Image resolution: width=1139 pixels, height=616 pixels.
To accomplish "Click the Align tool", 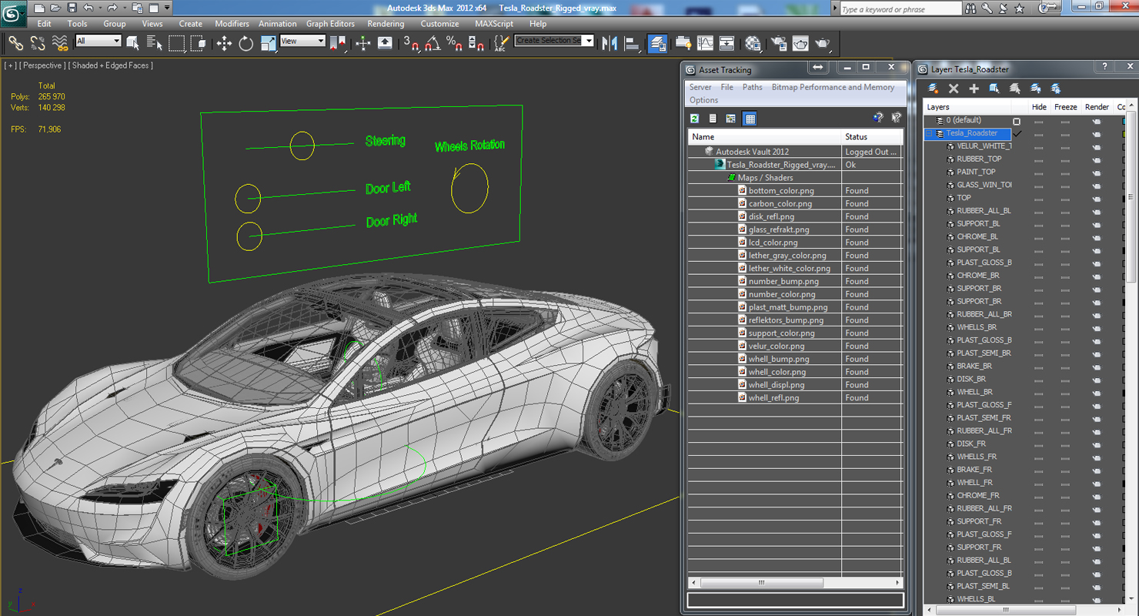I will tap(632, 43).
